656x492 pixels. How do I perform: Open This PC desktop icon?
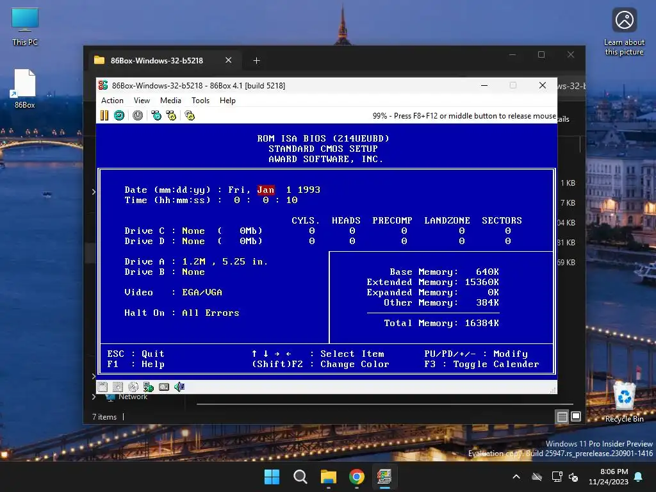[25, 27]
